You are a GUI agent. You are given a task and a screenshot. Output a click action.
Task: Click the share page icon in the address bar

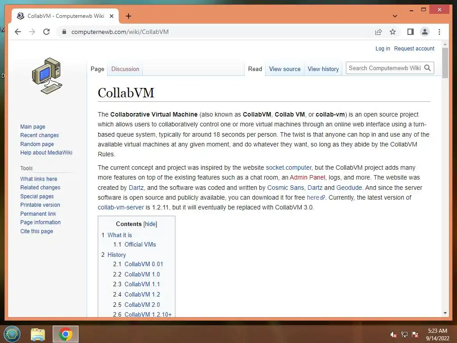pos(378,32)
